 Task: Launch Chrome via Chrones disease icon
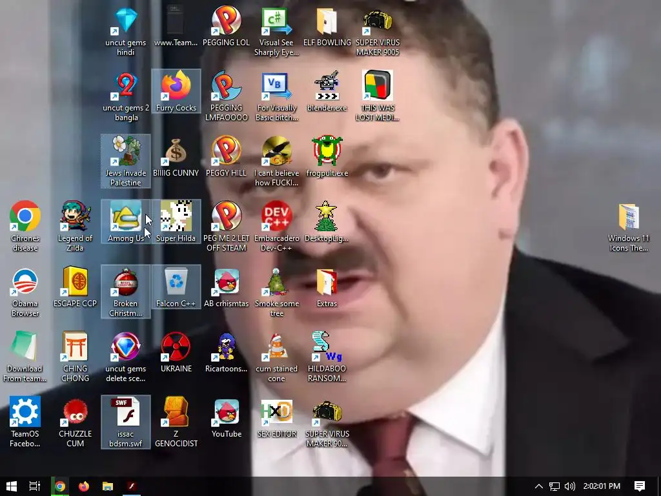[25, 227]
